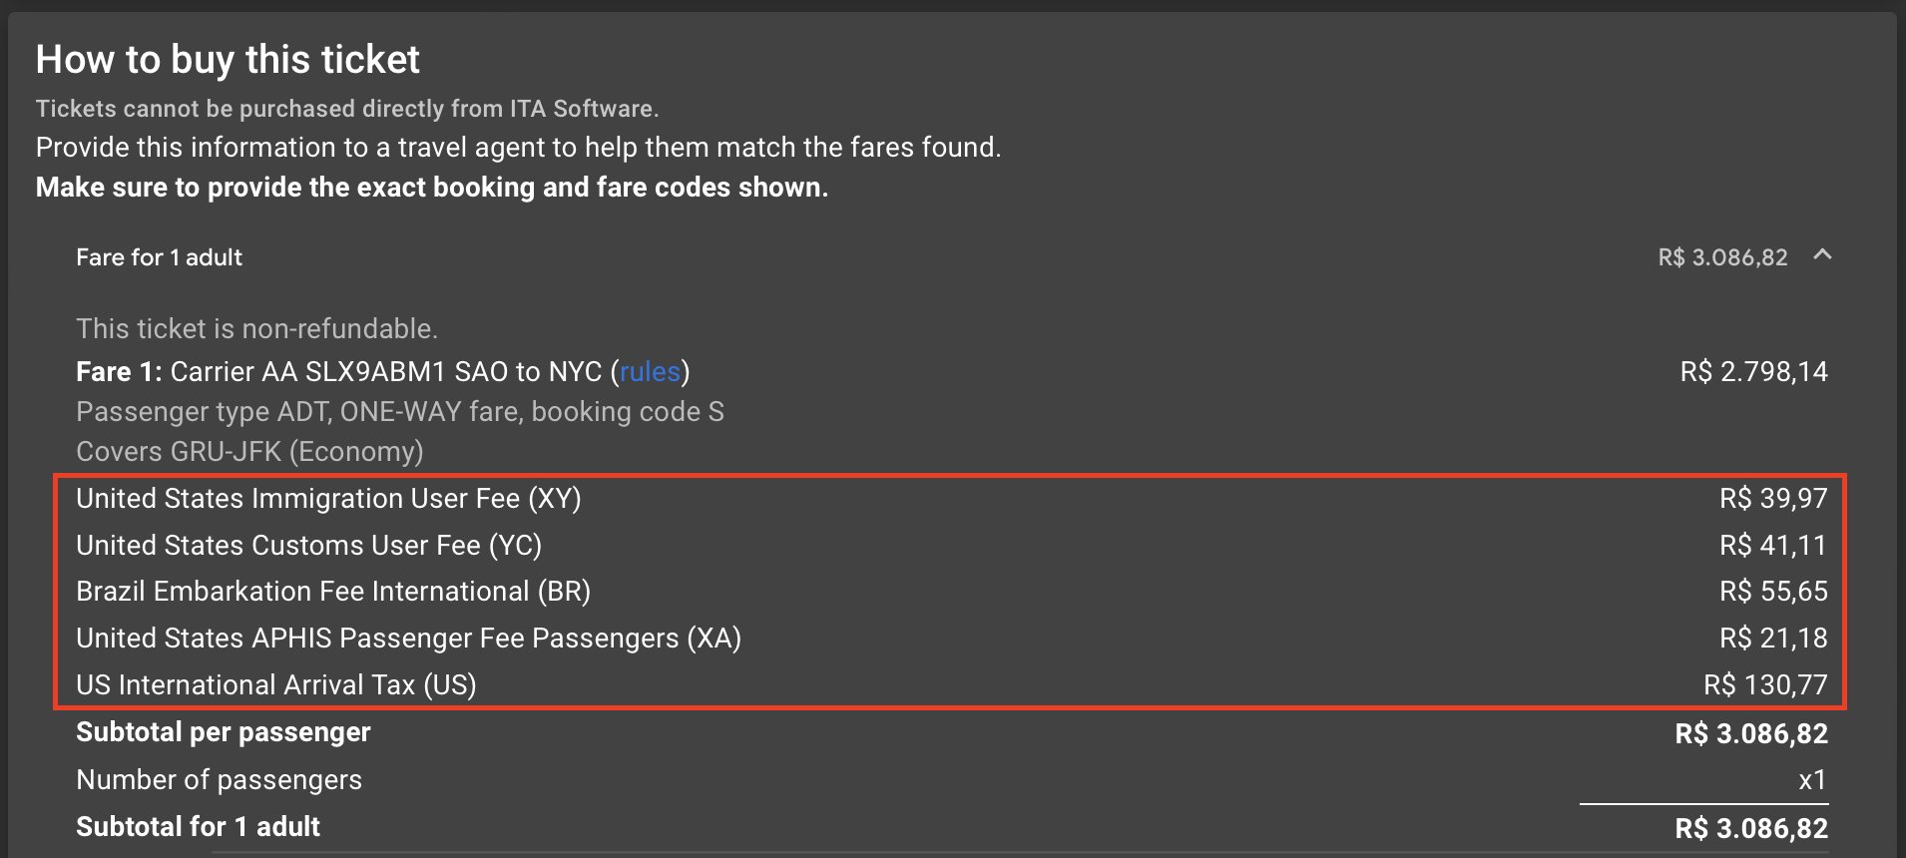
Task: Click the R$ 21,18 APHIS fee amount
Action: click(x=1773, y=639)
